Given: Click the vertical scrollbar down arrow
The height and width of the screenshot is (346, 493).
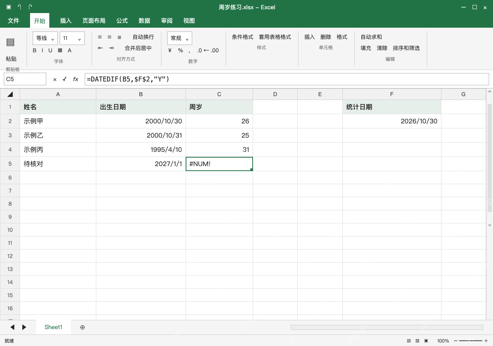Looking at the screenshot, I should (490, 225).
